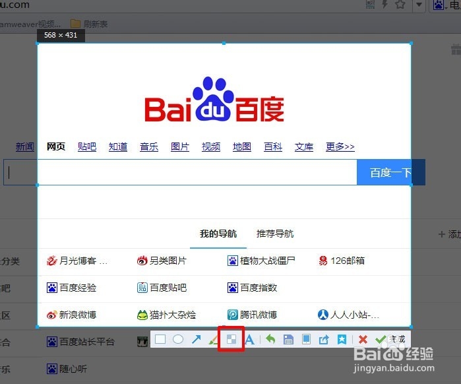Screen dimensions: 461x384
Task: Select the arrow annotation tool
Action: [196, 339]
